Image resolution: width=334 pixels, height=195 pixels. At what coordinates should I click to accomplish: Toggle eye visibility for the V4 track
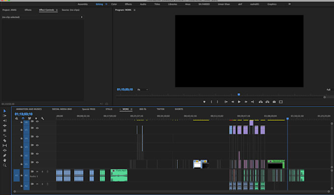click(37, 137)
